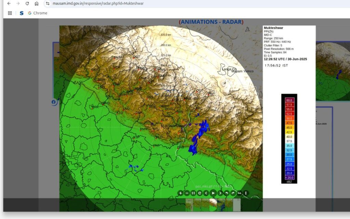Screen dimensions: 350x219
Task: Click the 17:56:52 IST time label
Action: click(276, 65)
